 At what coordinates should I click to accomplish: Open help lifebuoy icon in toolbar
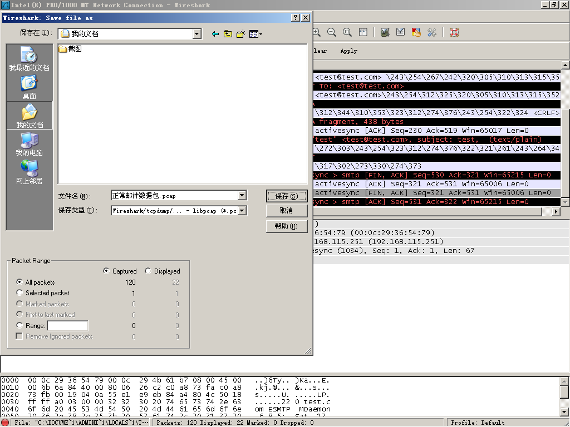coord(454,32)
